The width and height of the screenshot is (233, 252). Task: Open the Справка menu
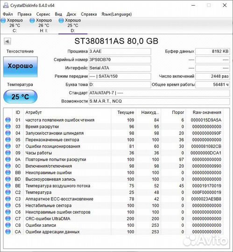tap(89, 14)
